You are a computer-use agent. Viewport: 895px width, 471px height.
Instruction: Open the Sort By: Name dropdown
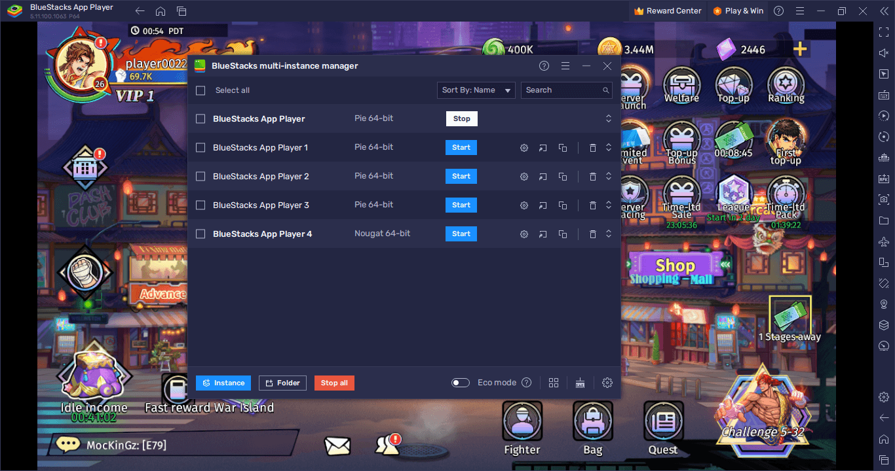pos(476,90)
